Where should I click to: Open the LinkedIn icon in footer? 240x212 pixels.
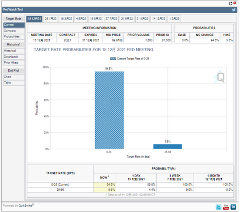(233, 207)
